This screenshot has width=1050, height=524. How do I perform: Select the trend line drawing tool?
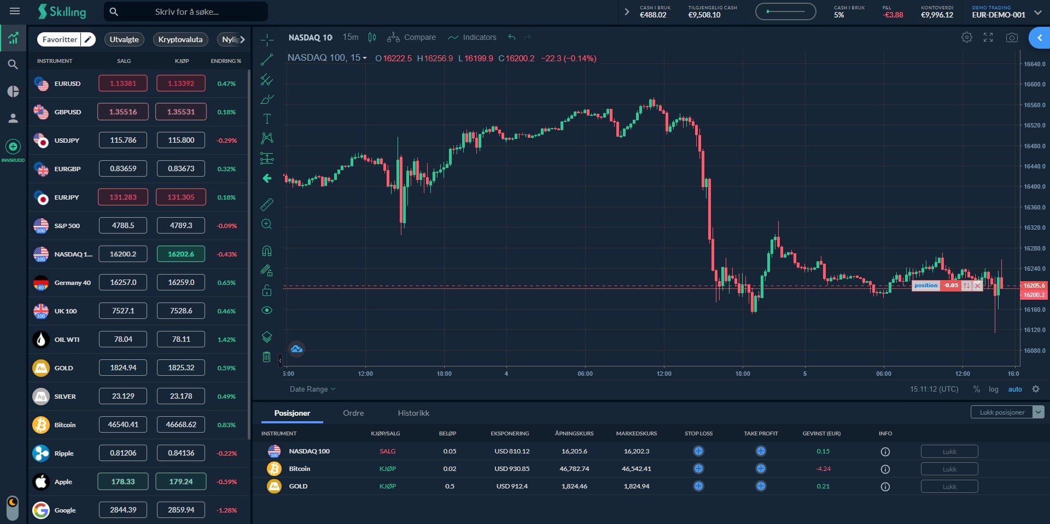pos(267,60)
